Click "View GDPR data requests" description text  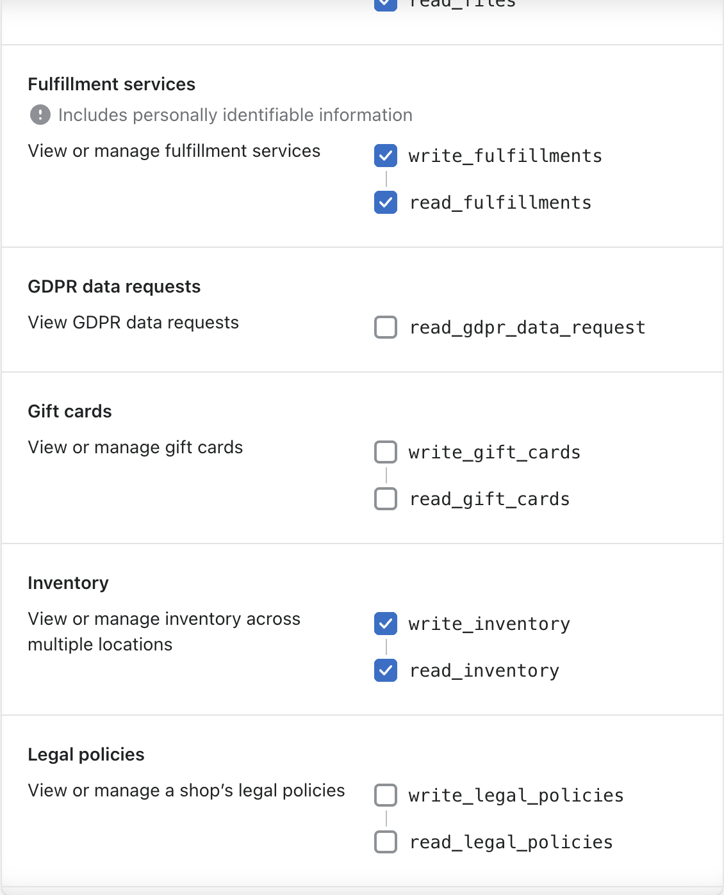click(x=133, y=323)
